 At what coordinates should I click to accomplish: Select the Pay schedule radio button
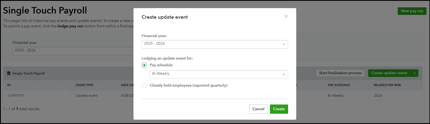pyautogui.click(x=144, y=65)
